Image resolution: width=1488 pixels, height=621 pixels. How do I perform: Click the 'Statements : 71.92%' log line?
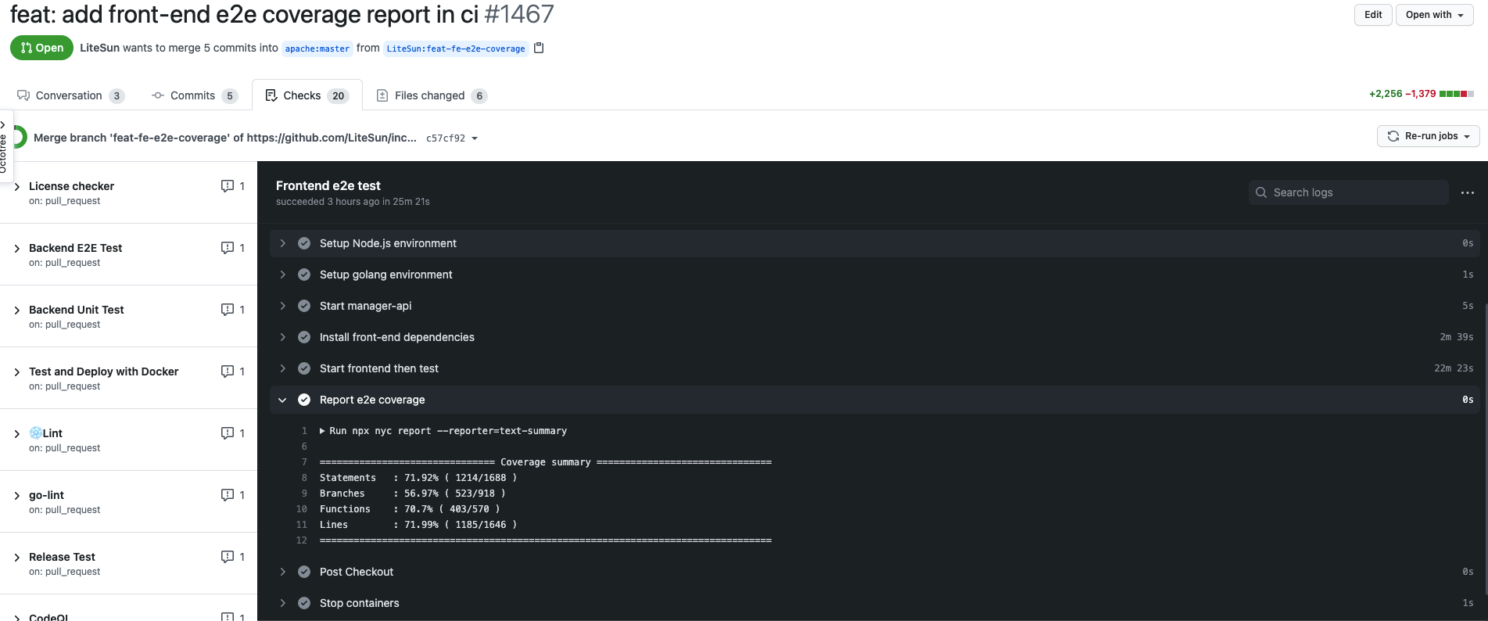pos(418,478)
